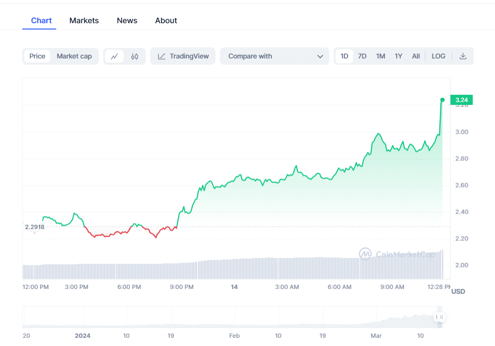Select the Chart tab
Screen dimensions: 495x346
tap(41, 20)
